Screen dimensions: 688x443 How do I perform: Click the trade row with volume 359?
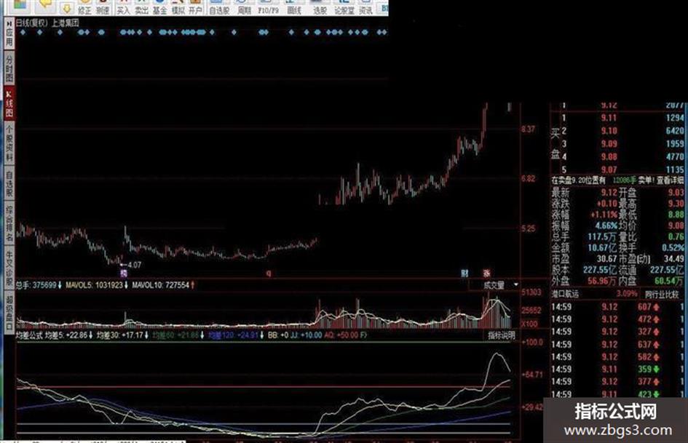(617, 370)
